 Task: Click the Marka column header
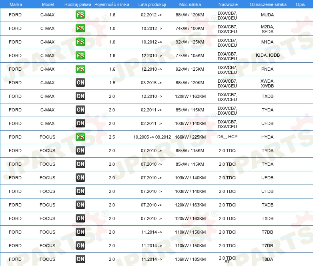tap(16, 4)
